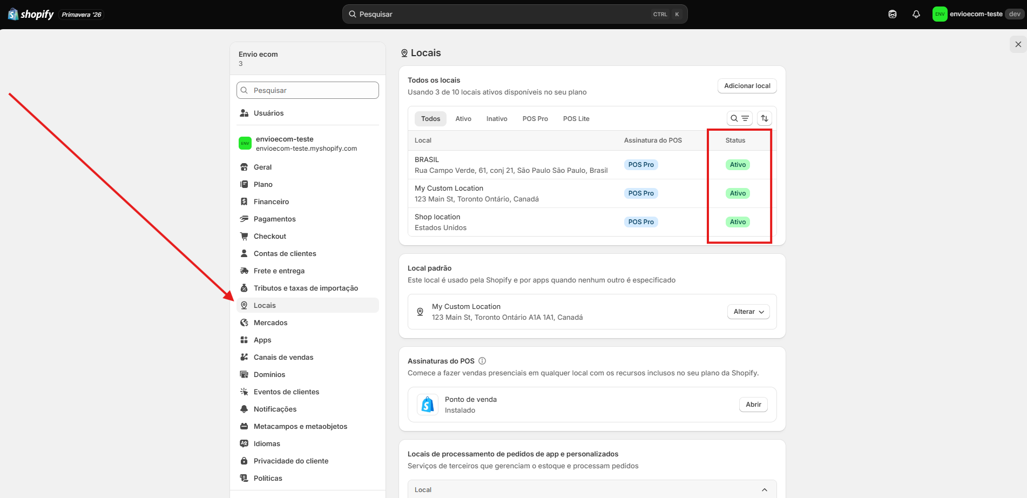The width and height of the screenshot is (1027, 498).
Task: Open the Pagamentos settings page
Action: coord(308,219)
